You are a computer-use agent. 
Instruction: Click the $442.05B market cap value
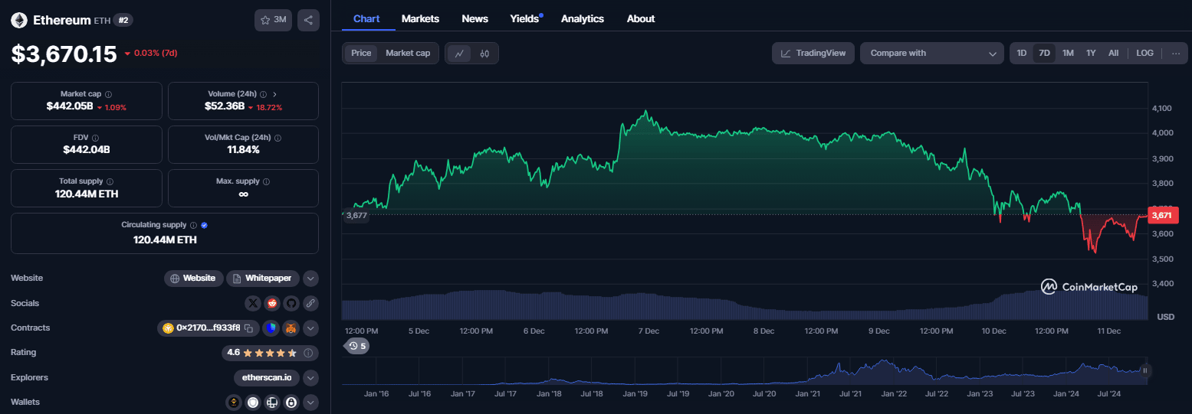70,106
